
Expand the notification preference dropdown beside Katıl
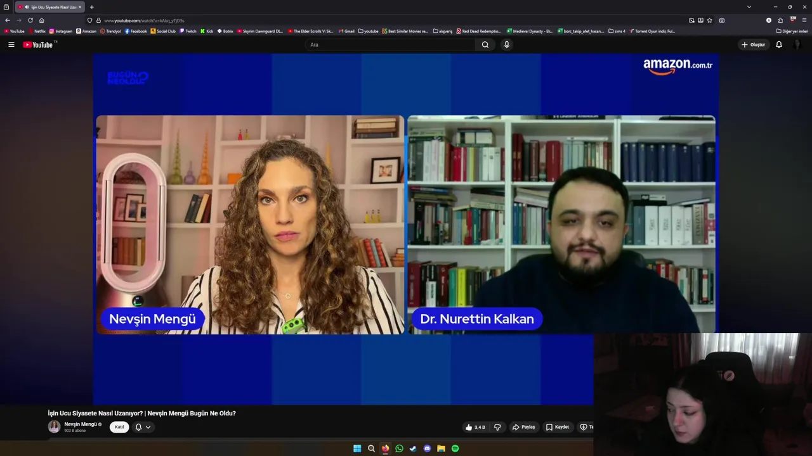coord(143,427)
